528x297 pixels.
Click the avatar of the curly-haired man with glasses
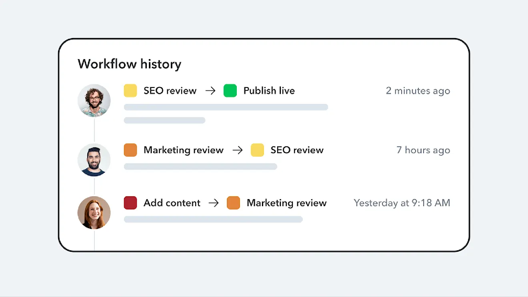(94, 100)
